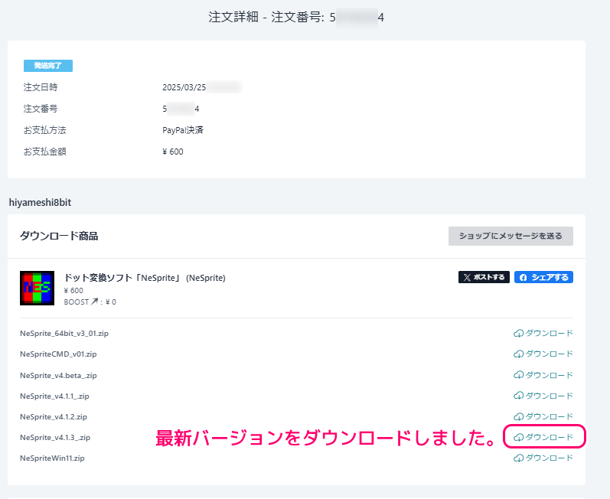This screenshot has height=499, width=610.
Task: Download NeSprite_v4.1.1_.zip file
Action: (x=543, y=396)
